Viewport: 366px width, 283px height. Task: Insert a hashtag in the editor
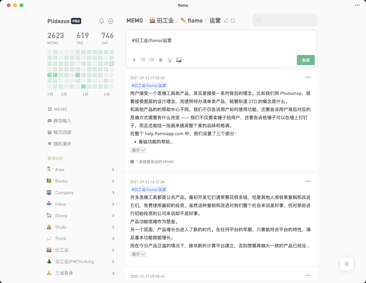tap(134, 60)
